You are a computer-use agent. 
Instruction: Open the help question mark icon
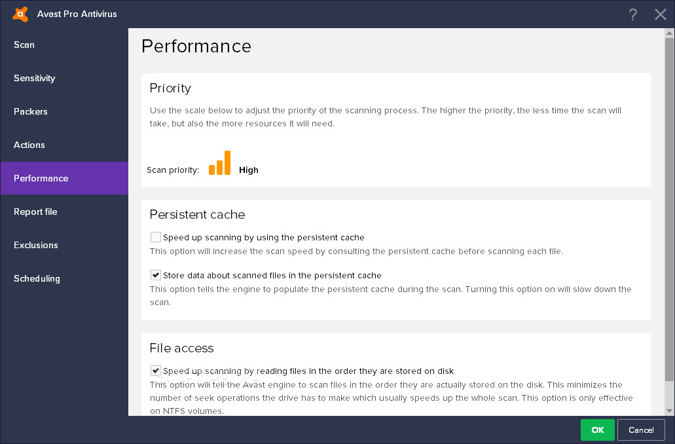pyautogui.click(x=632, y=14)
